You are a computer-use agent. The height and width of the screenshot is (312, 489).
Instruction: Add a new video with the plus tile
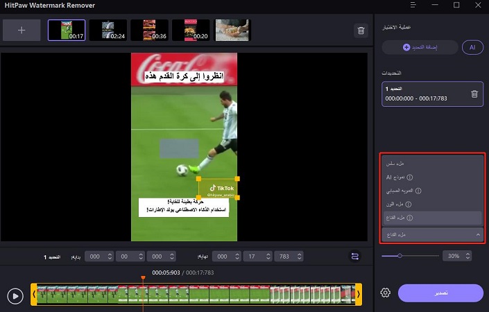22,31
